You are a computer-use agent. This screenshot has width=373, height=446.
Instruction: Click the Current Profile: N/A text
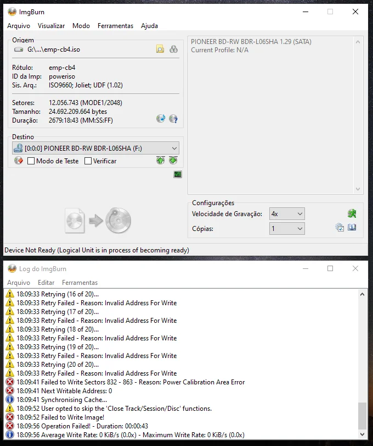(x=219, y=50)
